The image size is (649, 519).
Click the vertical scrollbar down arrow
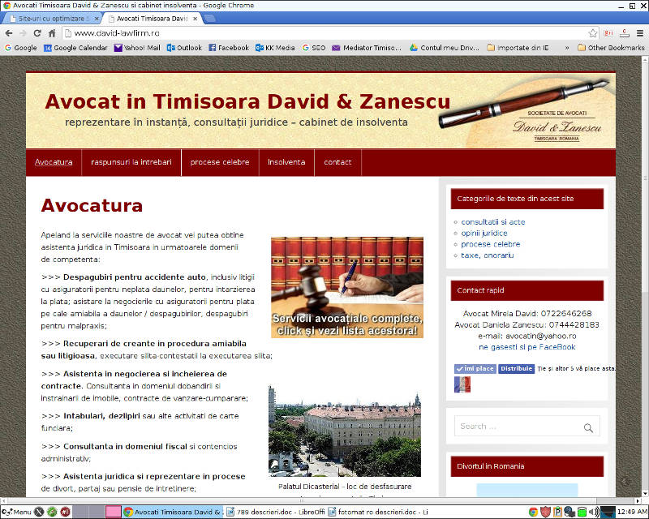pos(645,493)
